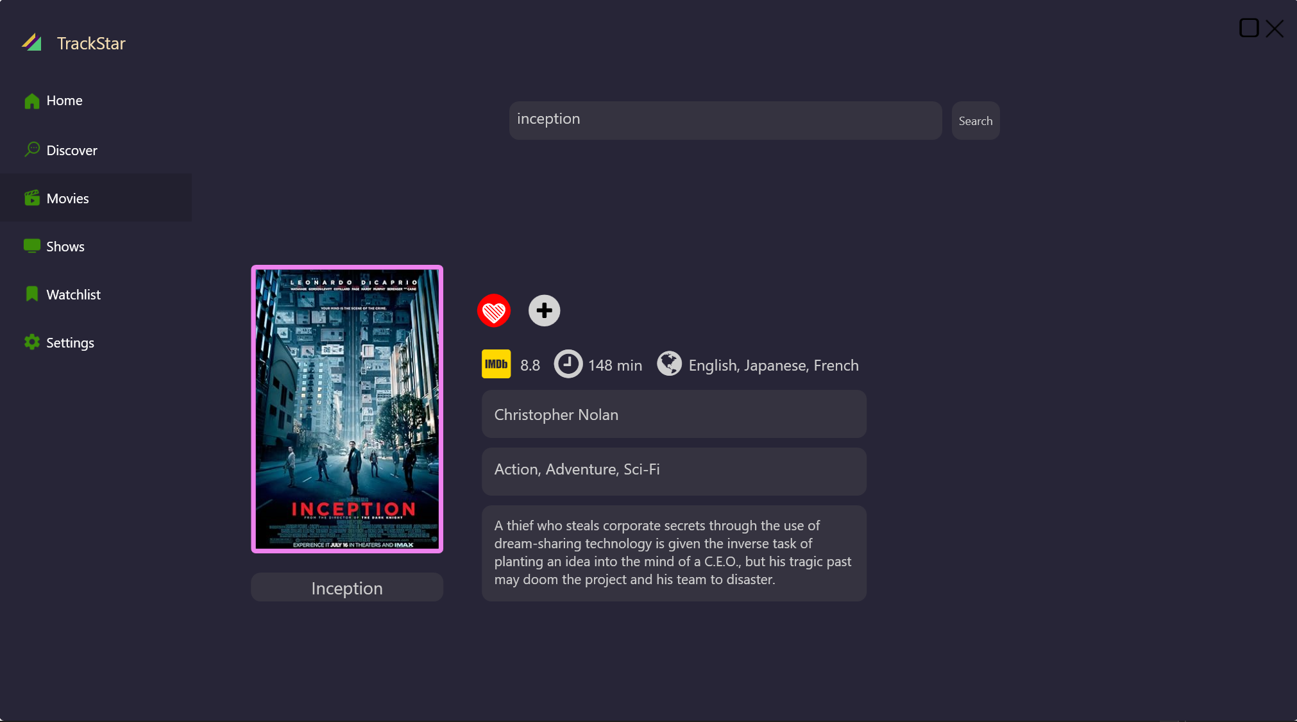
Task: Open the Inception movie poster
Action: click(347, 409)
